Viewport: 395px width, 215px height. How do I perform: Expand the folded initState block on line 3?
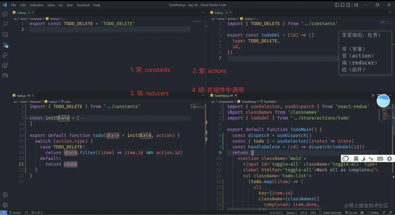coord(27,118)
